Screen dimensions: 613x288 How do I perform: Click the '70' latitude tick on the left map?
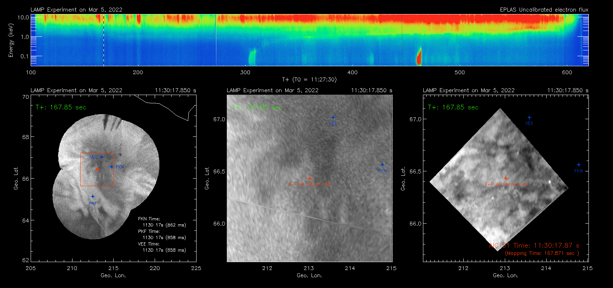(x=26, y=97)
